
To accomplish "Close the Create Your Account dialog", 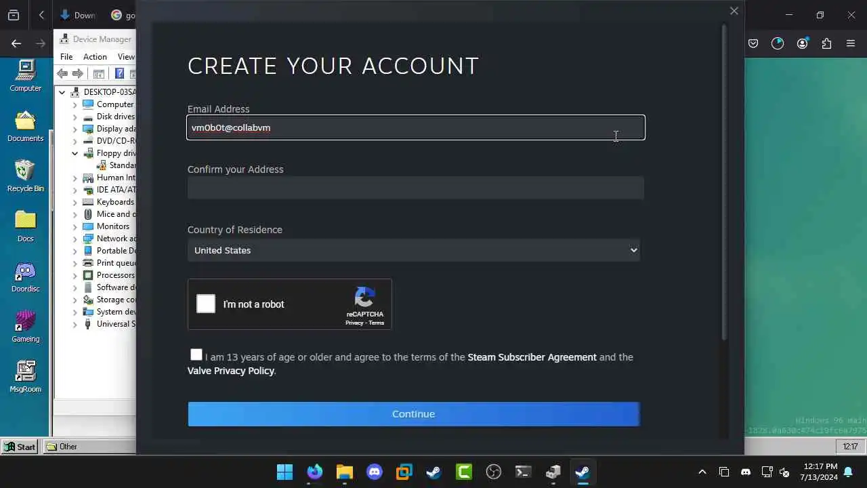I will click(x=734, y=11).
